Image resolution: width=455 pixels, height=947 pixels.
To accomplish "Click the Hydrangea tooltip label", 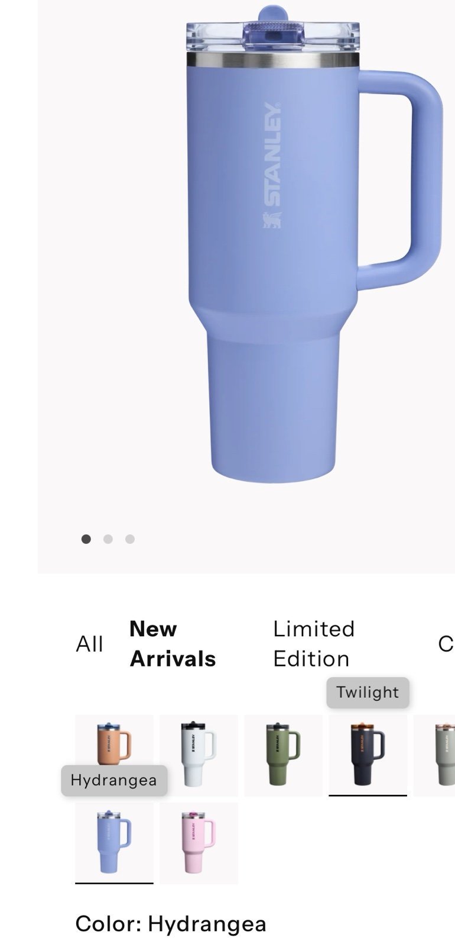I will tap(114, 780).
